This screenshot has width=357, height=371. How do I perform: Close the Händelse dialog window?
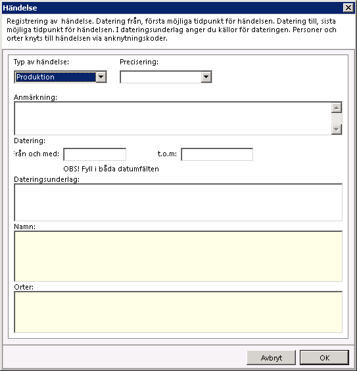348,8
